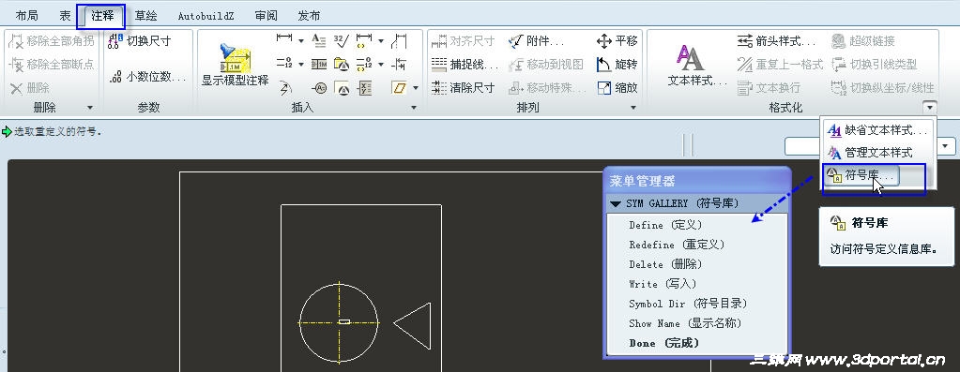Click the insert dimension break arrows icon

point(399,64)
